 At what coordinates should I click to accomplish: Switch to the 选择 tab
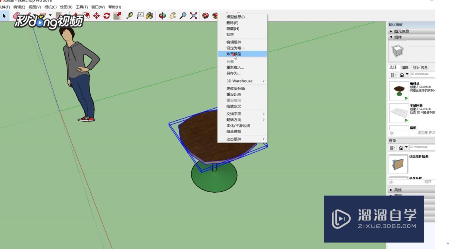pyautogui.click(x=393, y=68)
